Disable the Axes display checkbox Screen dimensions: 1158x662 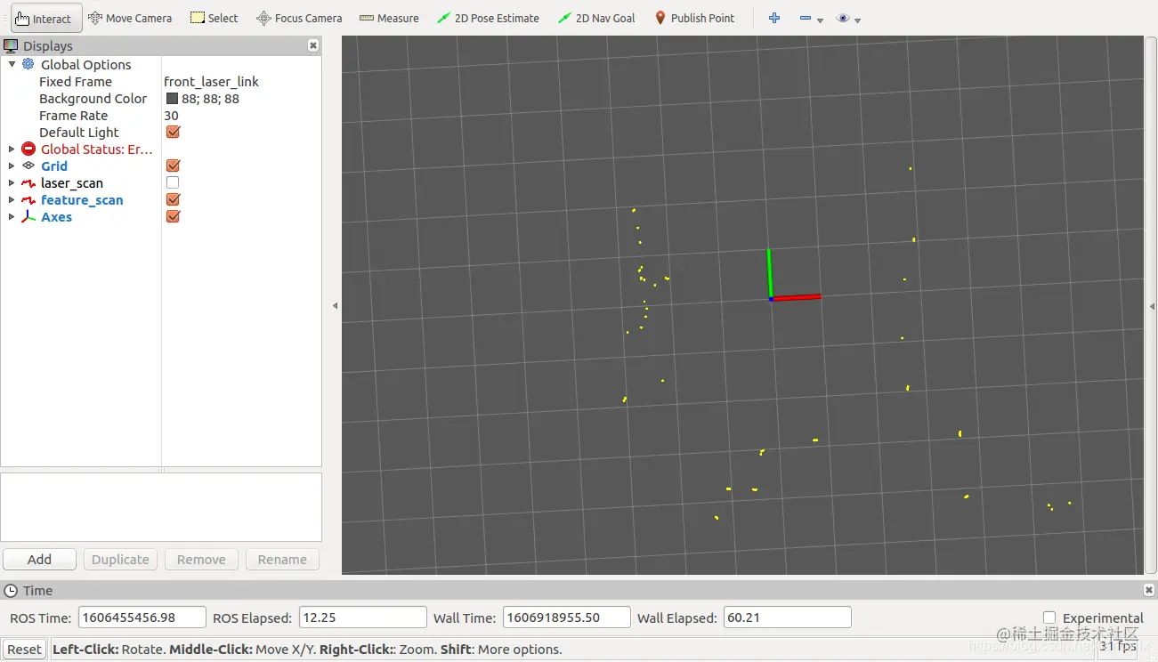pyautogui.click(x=173, y=216)
